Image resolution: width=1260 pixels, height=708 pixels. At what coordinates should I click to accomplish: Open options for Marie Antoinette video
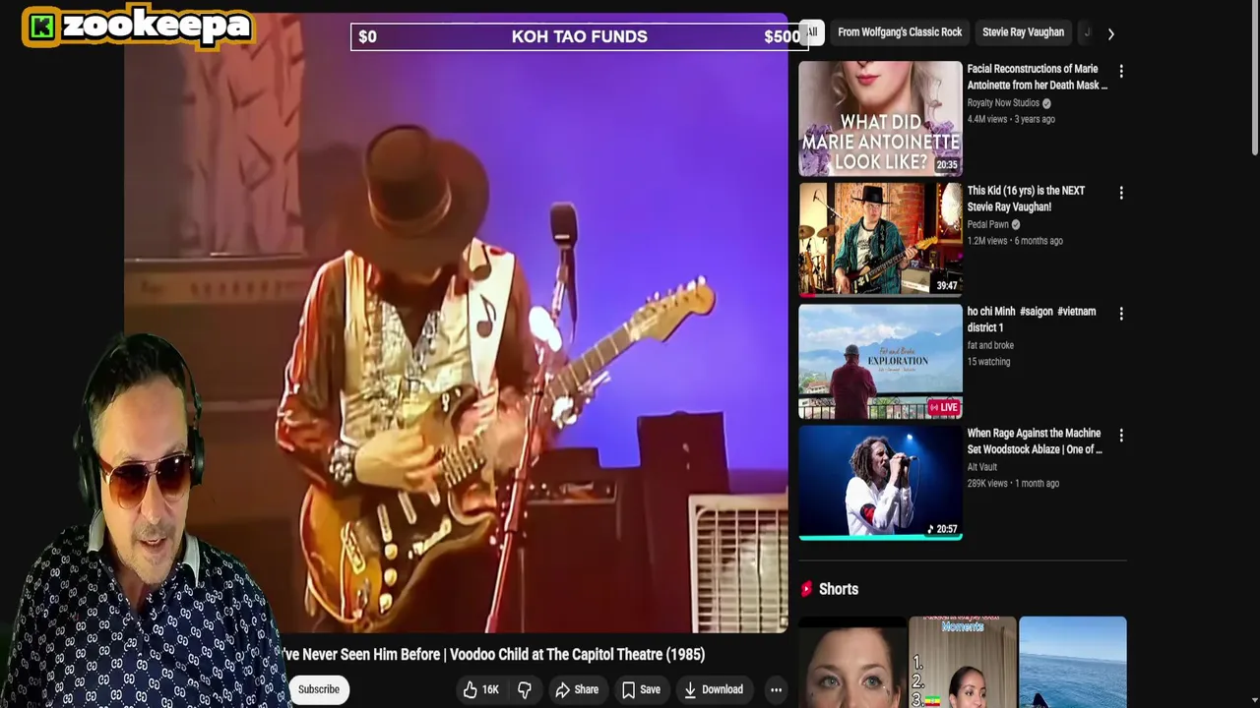(x=1120, y=72)
